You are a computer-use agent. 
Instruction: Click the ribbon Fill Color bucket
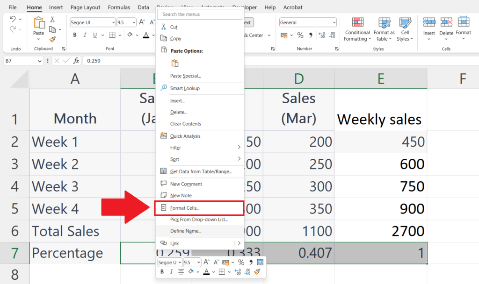coord(130,35)
